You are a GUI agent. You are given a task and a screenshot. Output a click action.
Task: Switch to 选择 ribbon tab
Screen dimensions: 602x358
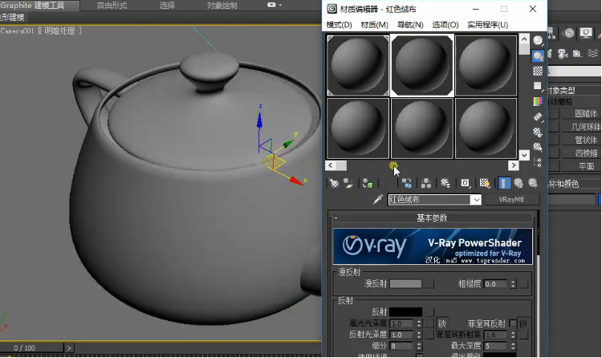click(167, 6)
